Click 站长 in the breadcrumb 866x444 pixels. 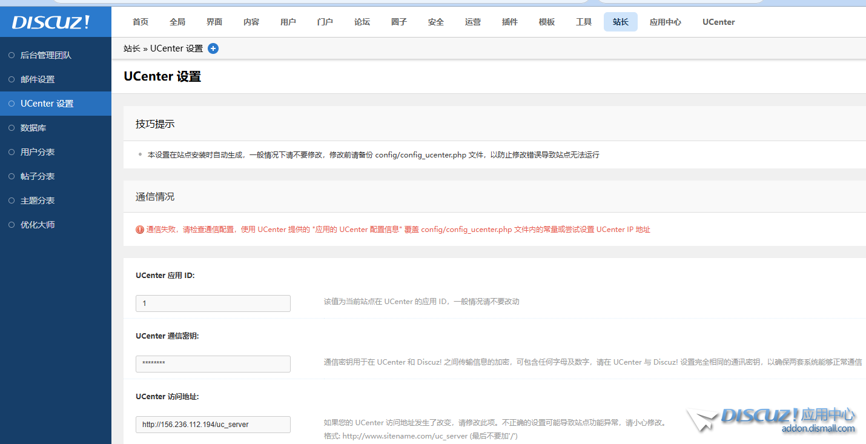tap(132, 48)
